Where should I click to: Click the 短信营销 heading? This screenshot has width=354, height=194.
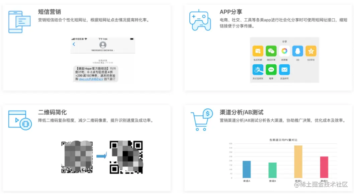[50, 12]
